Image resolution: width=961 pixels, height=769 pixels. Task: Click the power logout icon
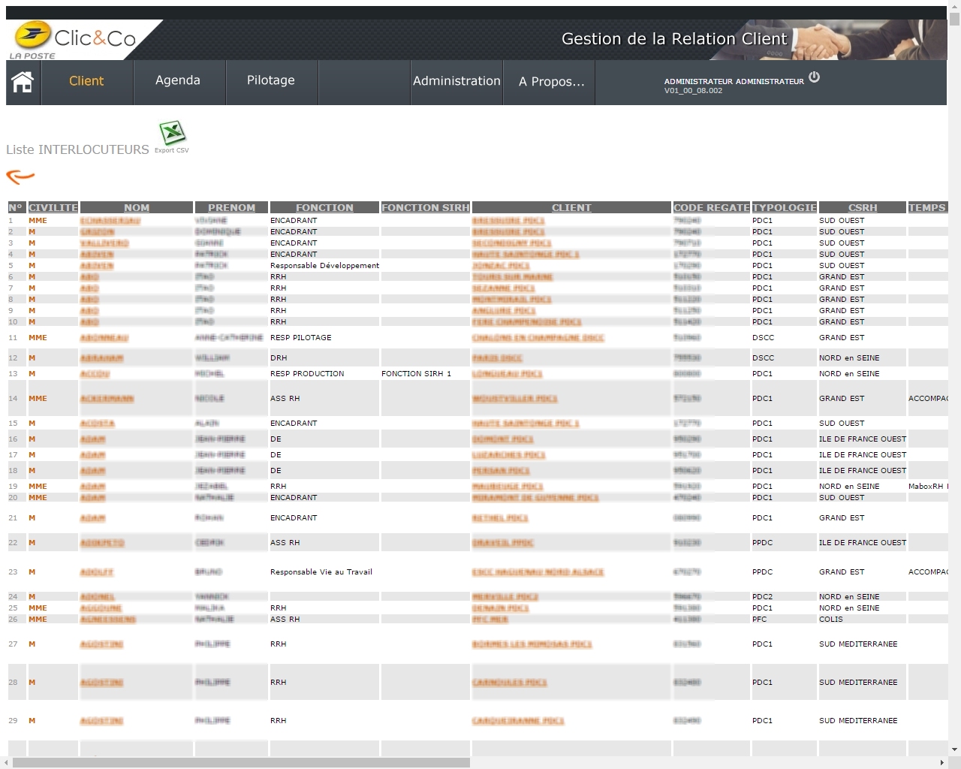click(x=815, y=77)
